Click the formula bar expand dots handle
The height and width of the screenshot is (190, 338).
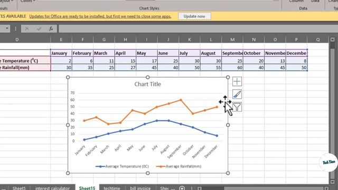[x=15, y=28]
